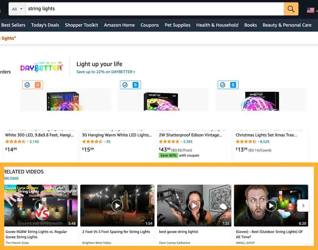Go to Books section
This screenshot has width=318, height=250.
pyautogui.click(x=250, y=25)
